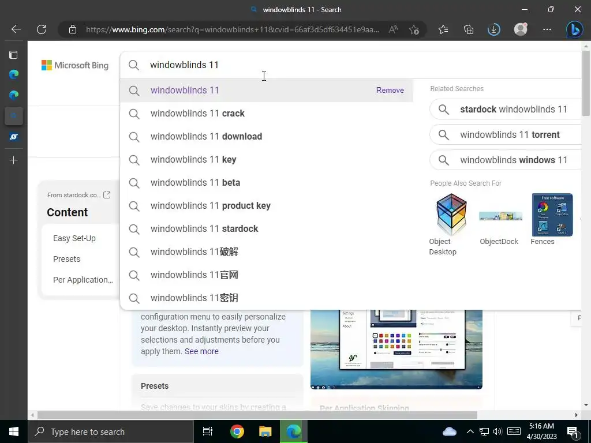Image resolution: width=591 pixels, height=443 pixels.
Task: Open the Bing chat sidebar icon
Action: click(574, 29)
